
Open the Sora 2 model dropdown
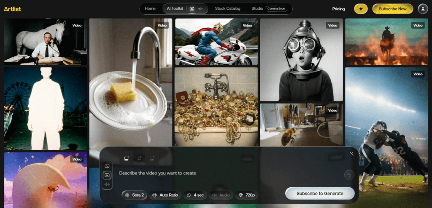pos(135,195)
